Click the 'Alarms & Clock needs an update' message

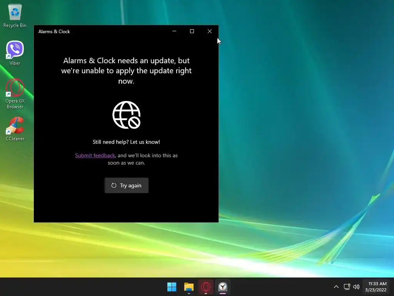(x=126, y=71)
